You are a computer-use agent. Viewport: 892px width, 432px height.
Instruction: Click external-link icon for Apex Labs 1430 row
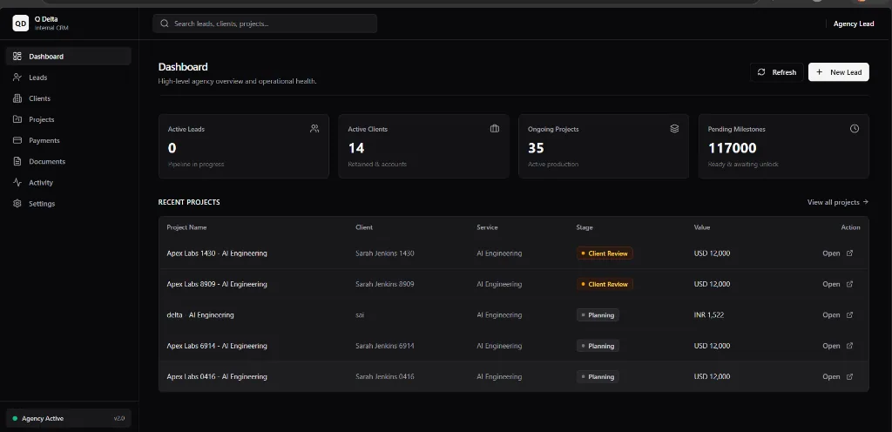coord(850,253)
